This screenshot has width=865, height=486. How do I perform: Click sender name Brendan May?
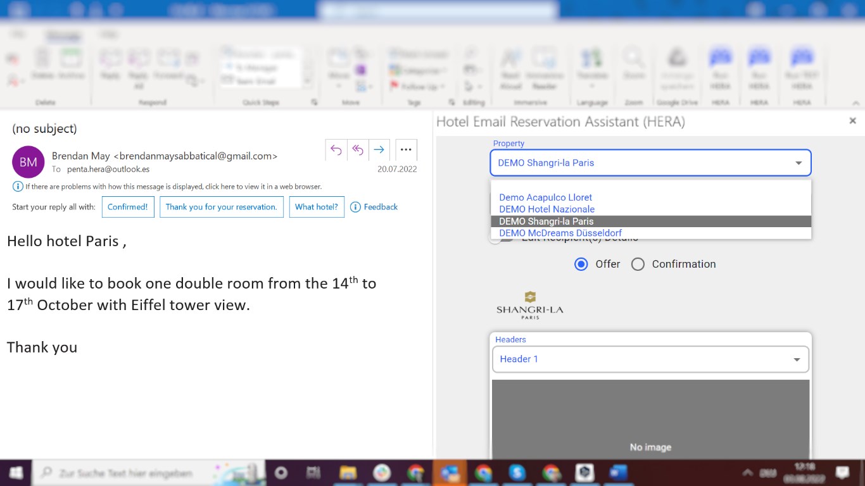(x=80, y=156)
